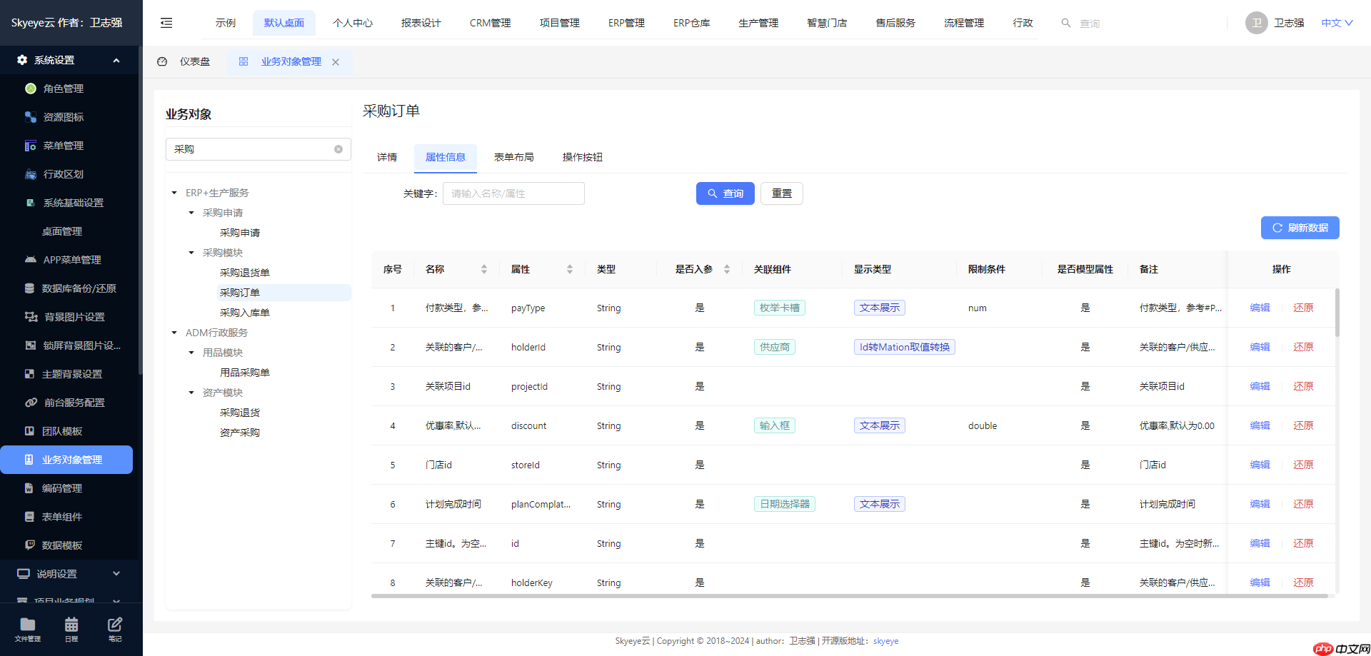This screenshot has height=656, width=1371.
Task: Open the top bar search magnifier
Action: 1066,23
